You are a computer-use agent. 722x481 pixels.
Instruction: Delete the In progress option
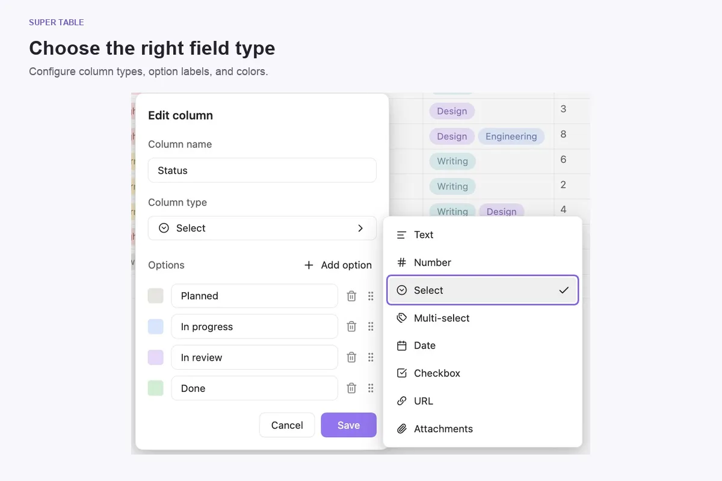tap(351, 326)
